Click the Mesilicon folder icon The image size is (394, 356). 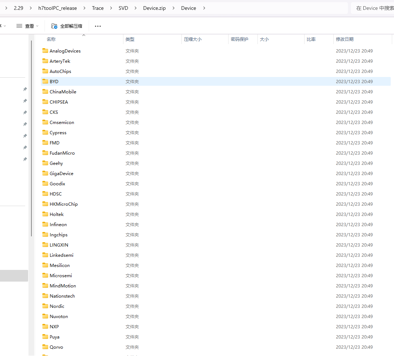click(45, 265)
